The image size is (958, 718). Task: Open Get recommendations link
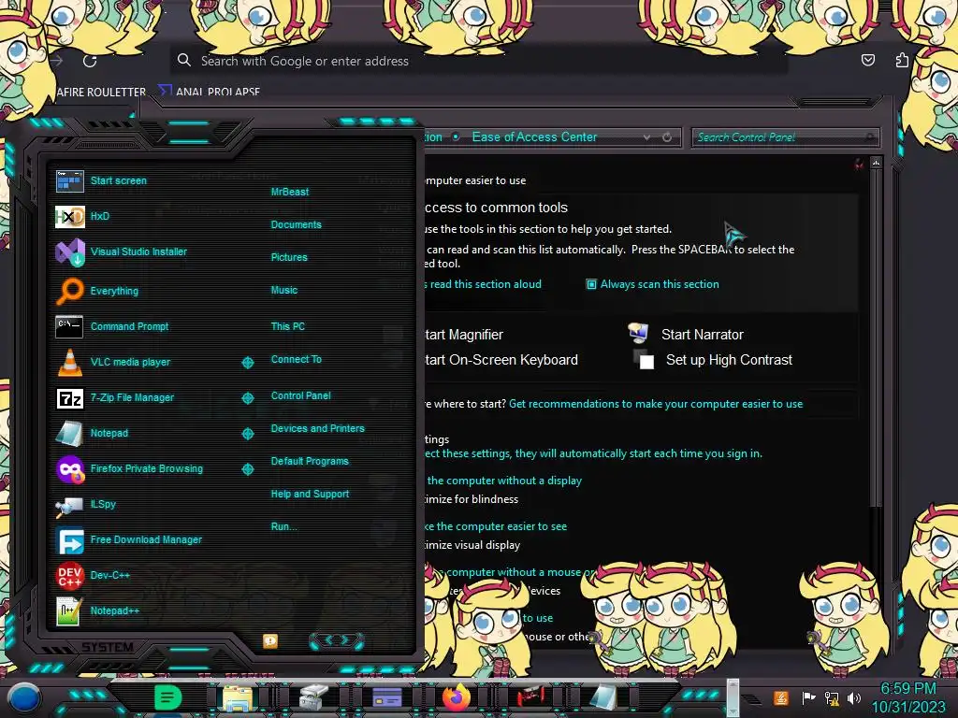[x=656, y=404]
